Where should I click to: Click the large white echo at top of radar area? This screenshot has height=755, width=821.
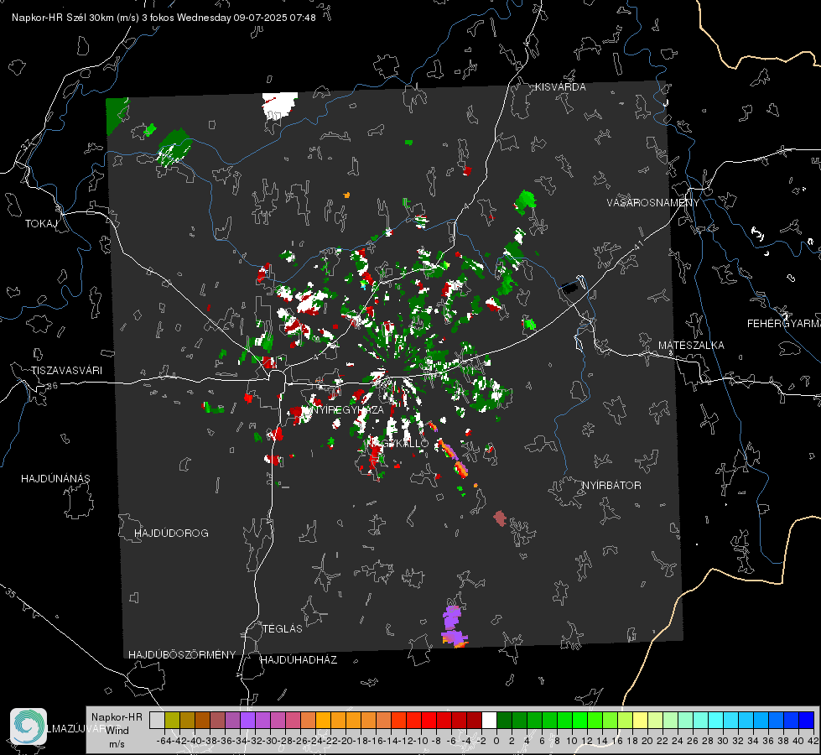279,106
